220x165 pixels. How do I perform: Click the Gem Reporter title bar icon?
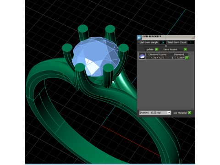point(139,37)
